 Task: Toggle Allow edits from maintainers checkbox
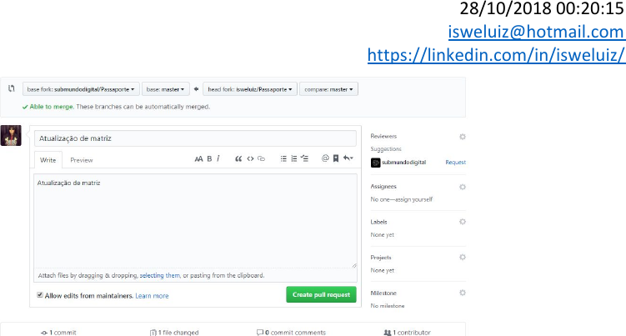(x=40, y=295)
